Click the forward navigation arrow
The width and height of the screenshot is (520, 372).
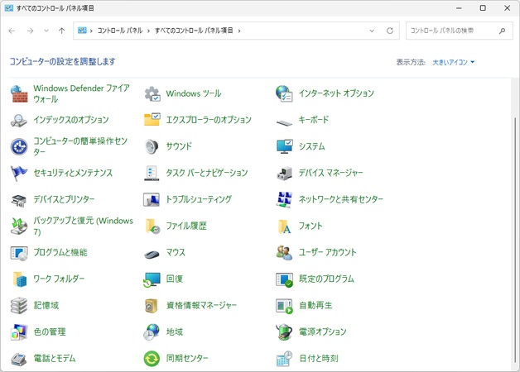(30, 31)
